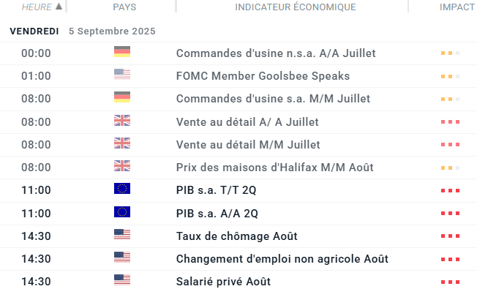The image size is (477, 289).
Task: Click US flag beside FOMC Member Goolsbee
Action: pos(122,74)
